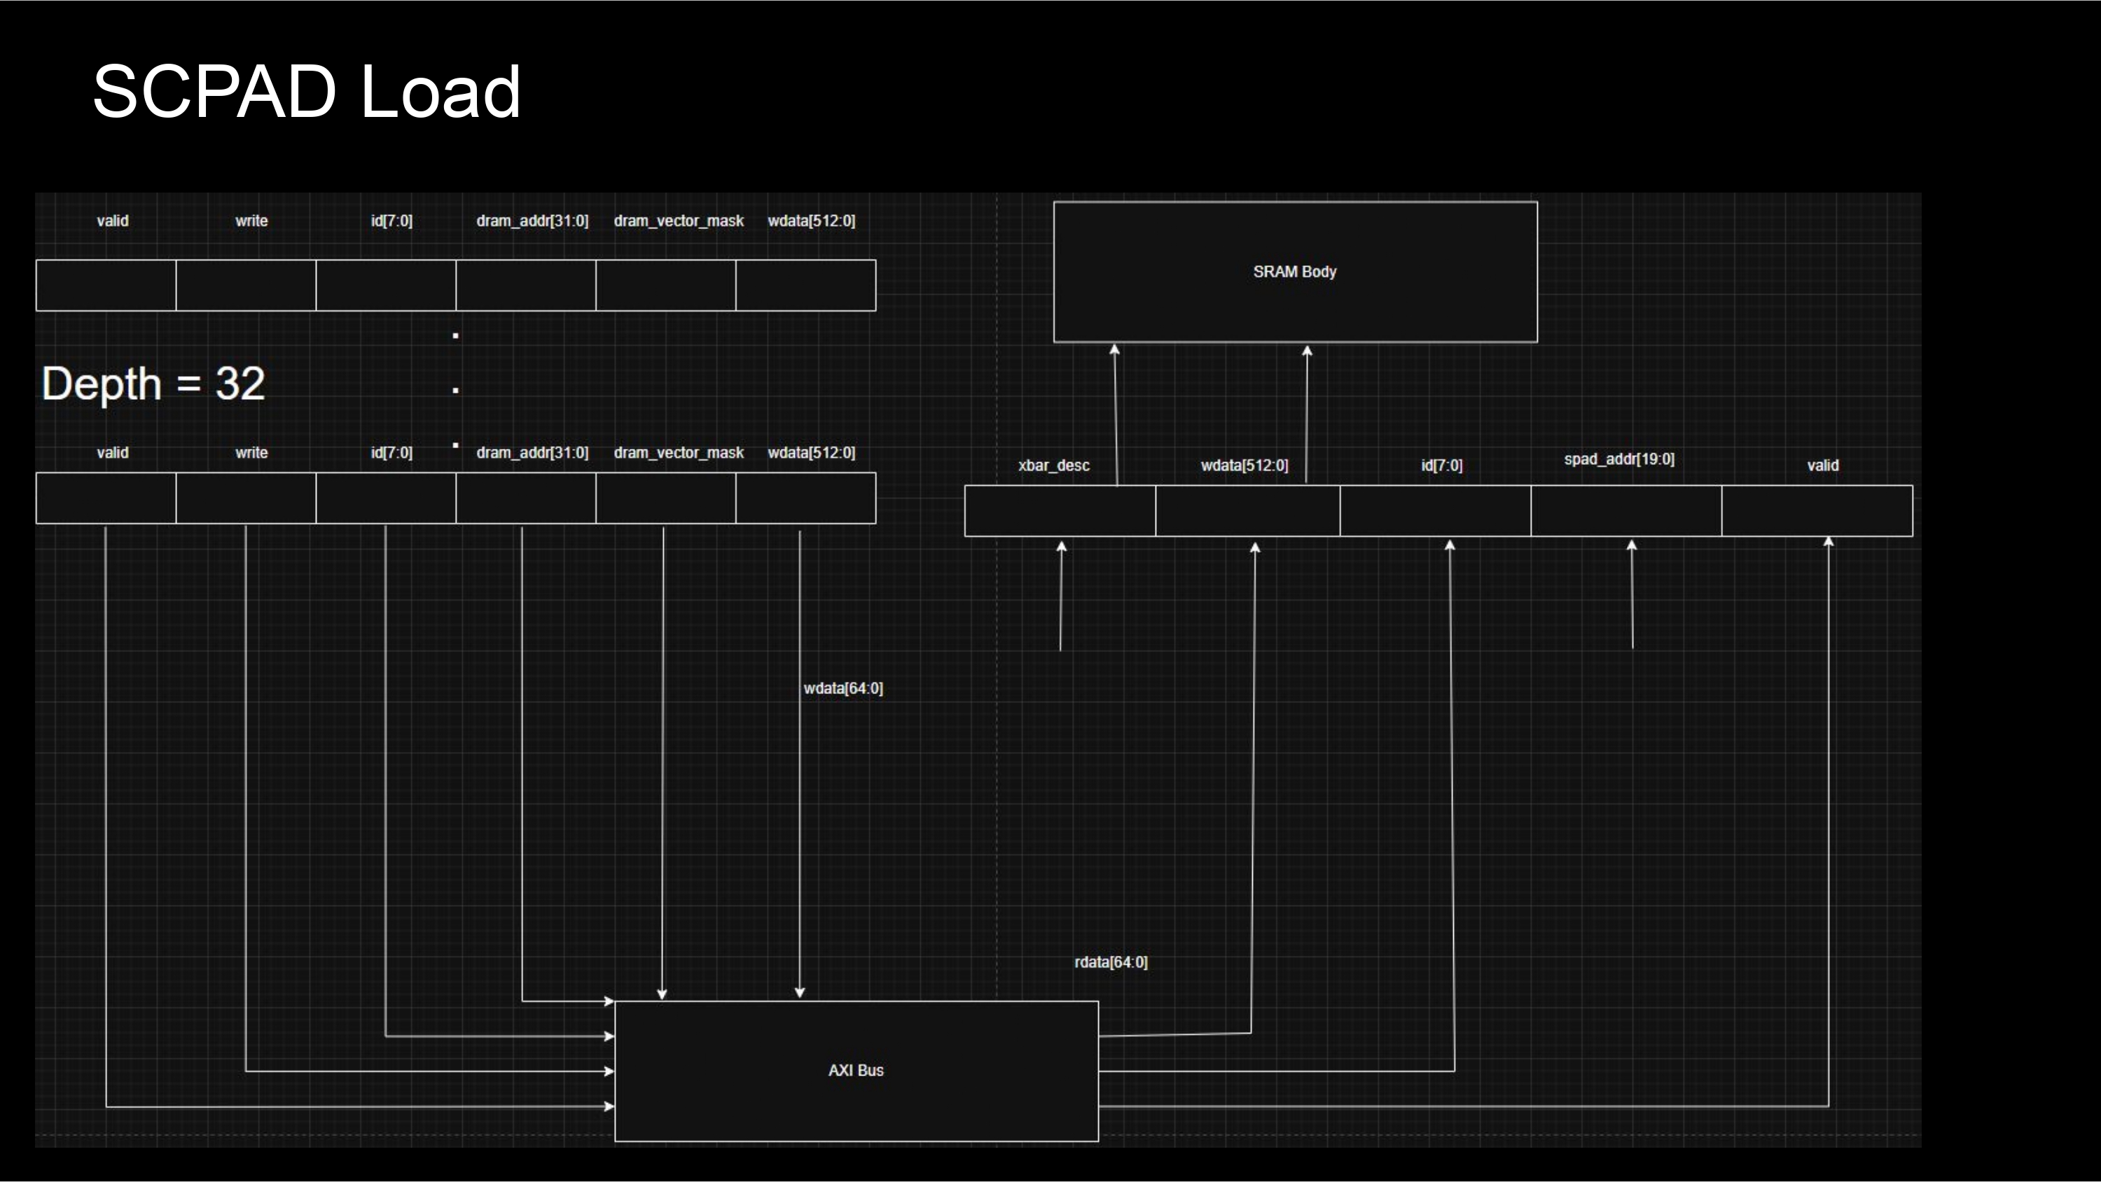This screenshot has height=1182, width=2101.
Task: Click the xbar_desc field label
Action: 1053,466
